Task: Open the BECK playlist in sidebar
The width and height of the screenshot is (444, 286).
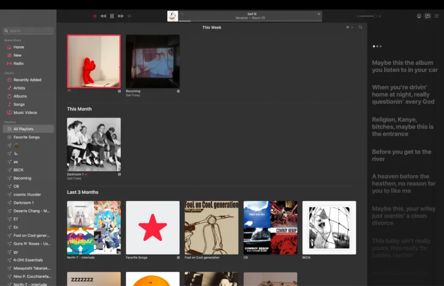Action: (28, 170)
